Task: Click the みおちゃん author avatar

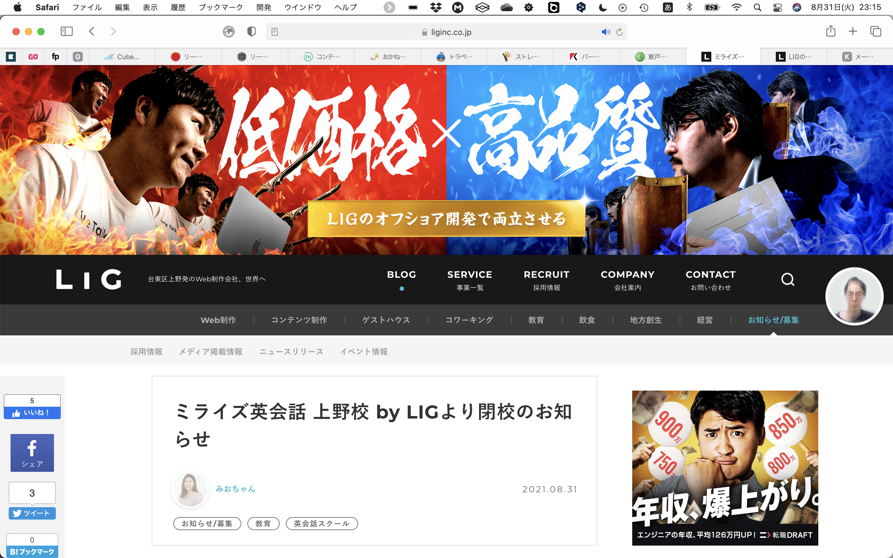Action: tap(190, 489)
